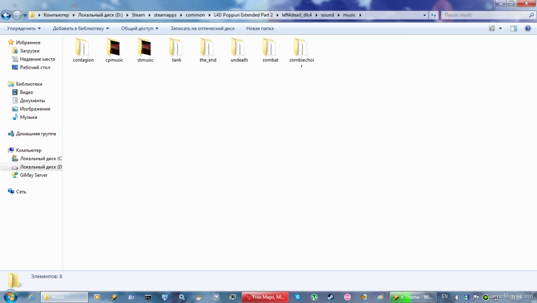Select the tank folder
537x303 pixels.
177,51
